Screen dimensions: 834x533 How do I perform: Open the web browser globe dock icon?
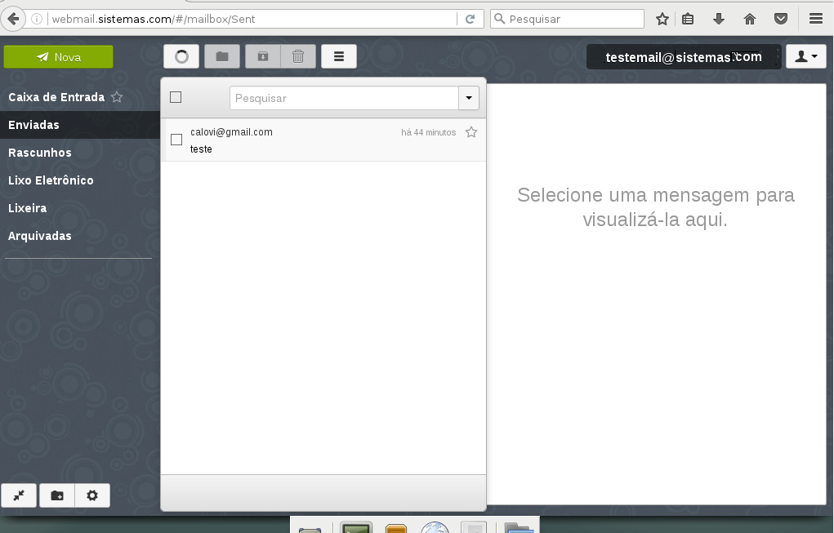point(435,527)
